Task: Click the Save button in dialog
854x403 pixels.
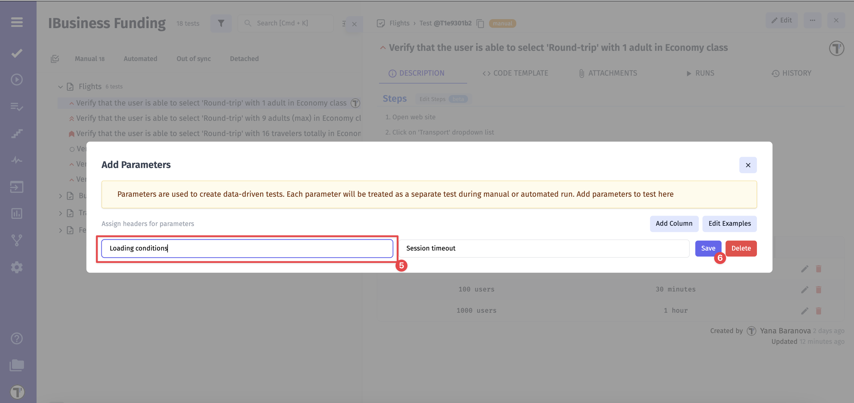Action: coord(707,248)
